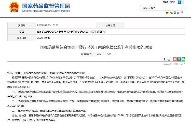Click the magnifier search icon
191x129 pixels.
click(182, 8)
